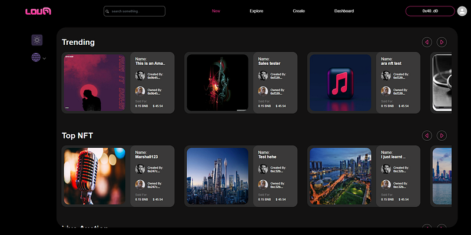Click the 0x40..d0 wallet address button
471x235 pixels.
[x=430, y=11]
